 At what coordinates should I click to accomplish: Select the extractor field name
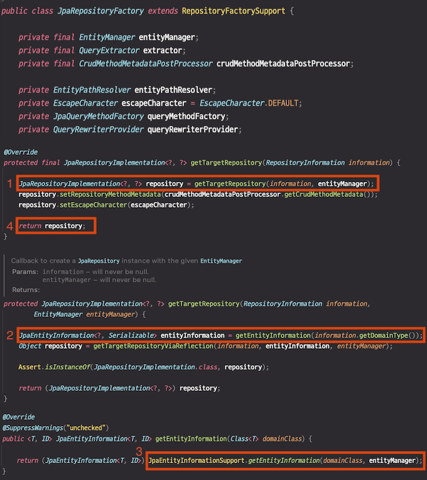tap(163, 51)
